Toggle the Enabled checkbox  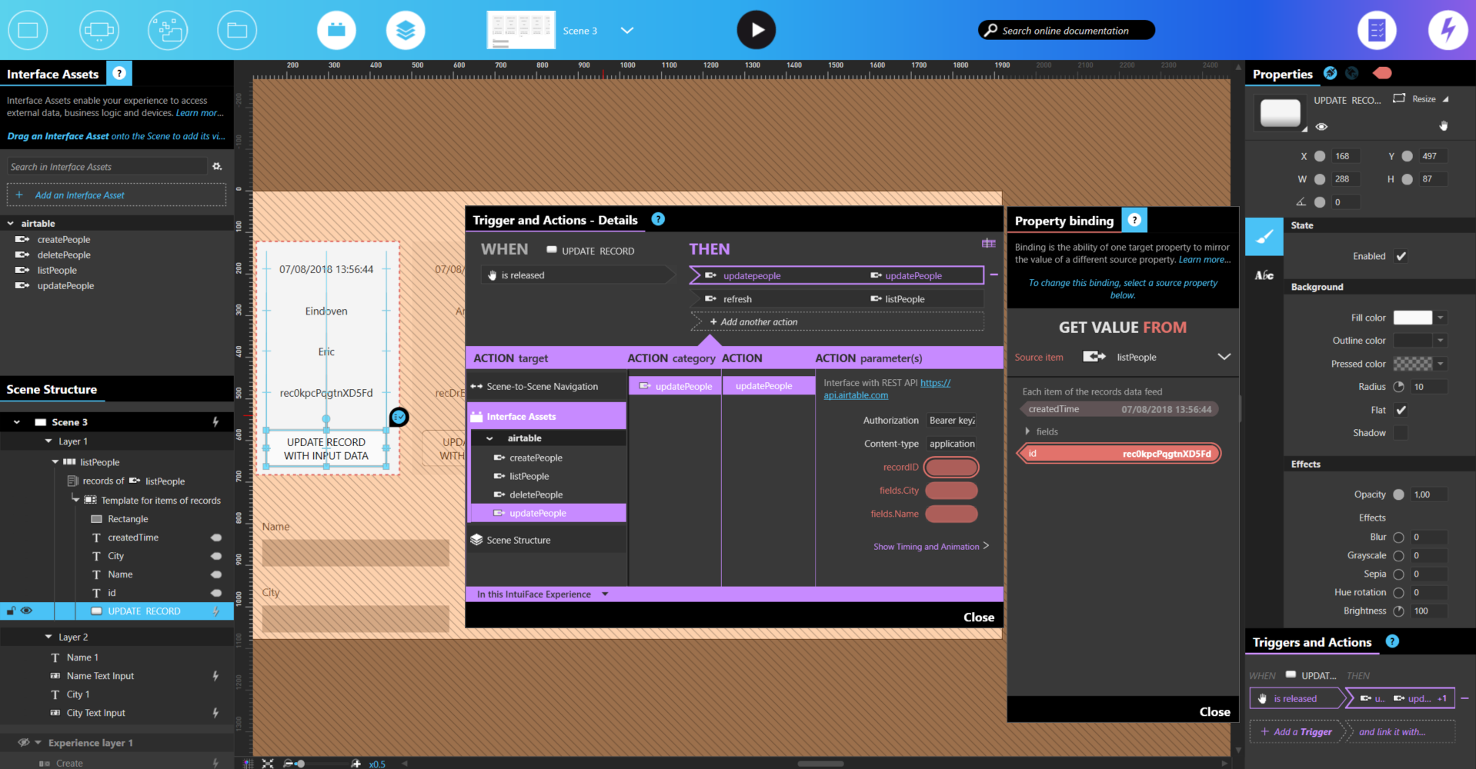pos(1401,256)
